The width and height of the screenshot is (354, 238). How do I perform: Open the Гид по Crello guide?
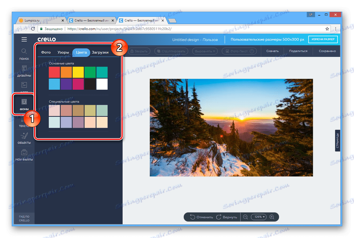[24, 218]
